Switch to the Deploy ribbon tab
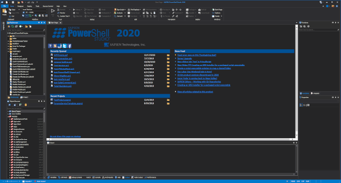341x183 pixels. pos(30,6)
